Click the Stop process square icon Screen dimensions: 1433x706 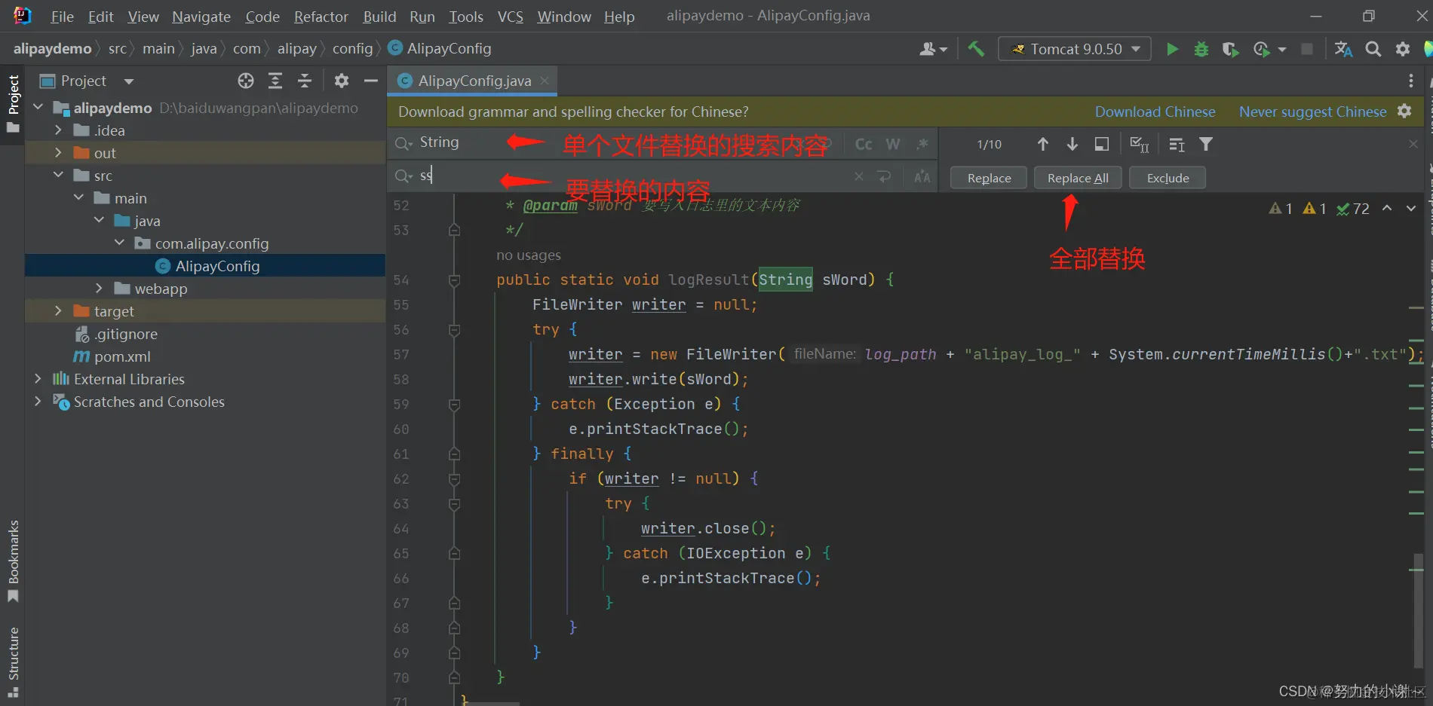tap(1307, 49)
